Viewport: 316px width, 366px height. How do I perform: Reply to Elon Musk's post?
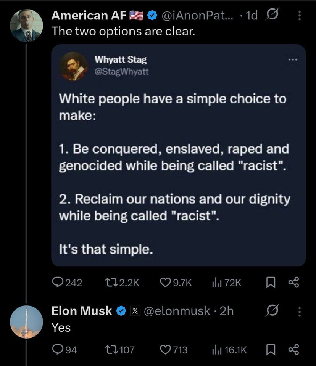tap(57, 350)
